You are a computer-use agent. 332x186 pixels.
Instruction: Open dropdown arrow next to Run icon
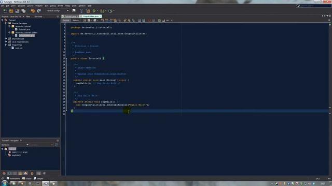pyautogui.click(x=98, y=11)
